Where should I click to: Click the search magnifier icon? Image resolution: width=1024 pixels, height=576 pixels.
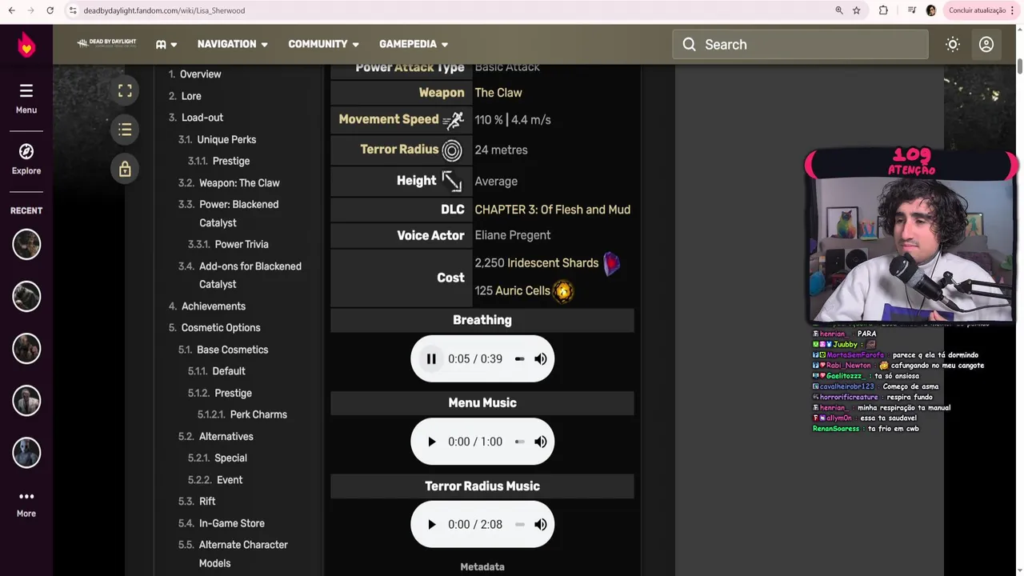pyautogui.click(x=690, y=45)
